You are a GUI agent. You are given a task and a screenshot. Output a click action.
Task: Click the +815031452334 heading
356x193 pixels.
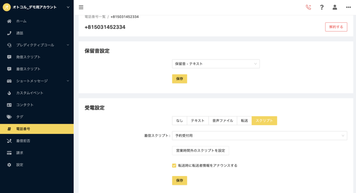pyautogui.click(x=105, y=27)
